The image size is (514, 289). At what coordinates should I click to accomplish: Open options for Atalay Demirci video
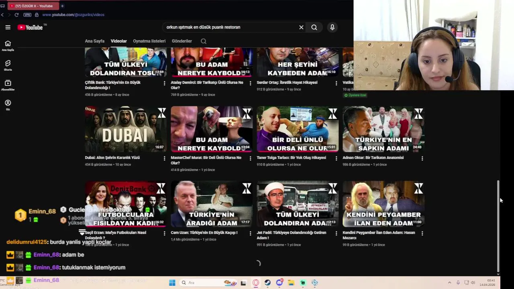click(250, 83)
